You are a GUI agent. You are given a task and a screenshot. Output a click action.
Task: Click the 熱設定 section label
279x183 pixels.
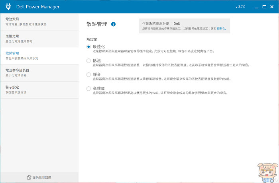pos(92,39)
